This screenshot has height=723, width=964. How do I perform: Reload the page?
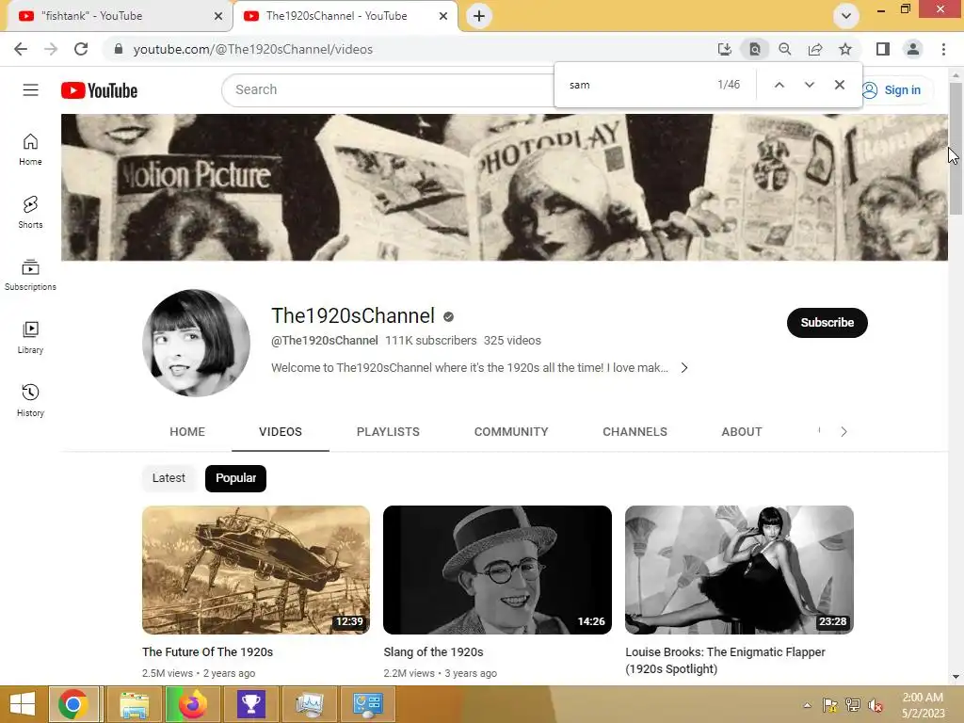click(x=81, y=49)
